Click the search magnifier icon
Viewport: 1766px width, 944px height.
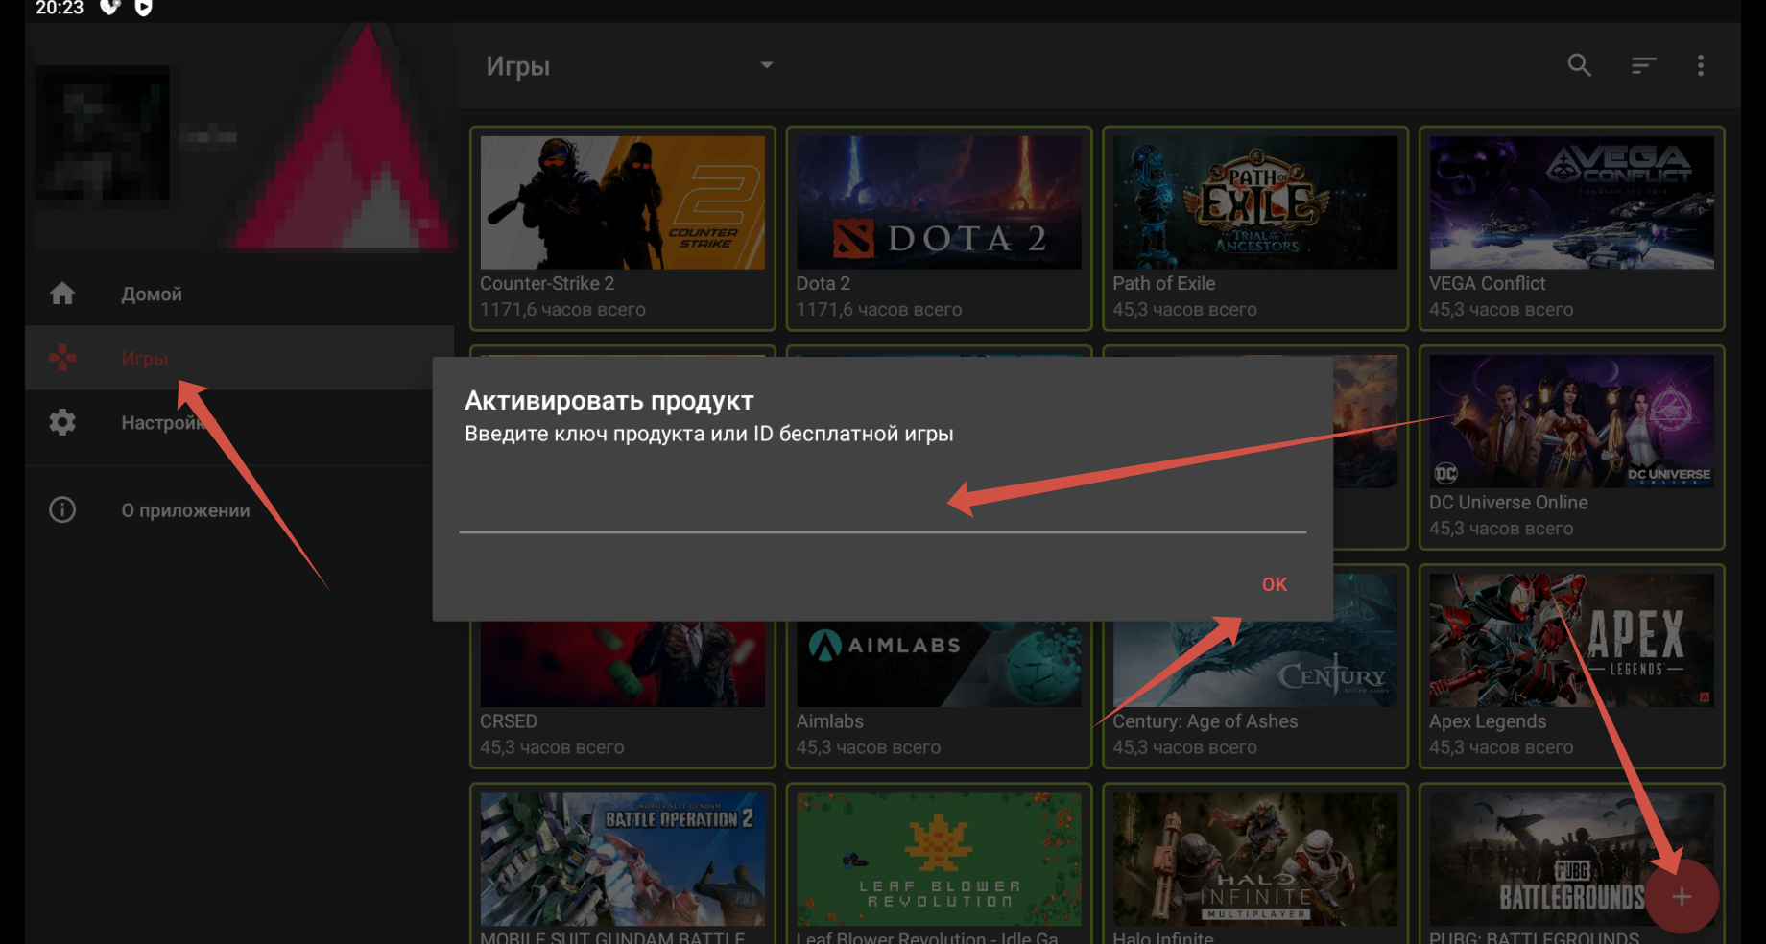pos(1579,65)
